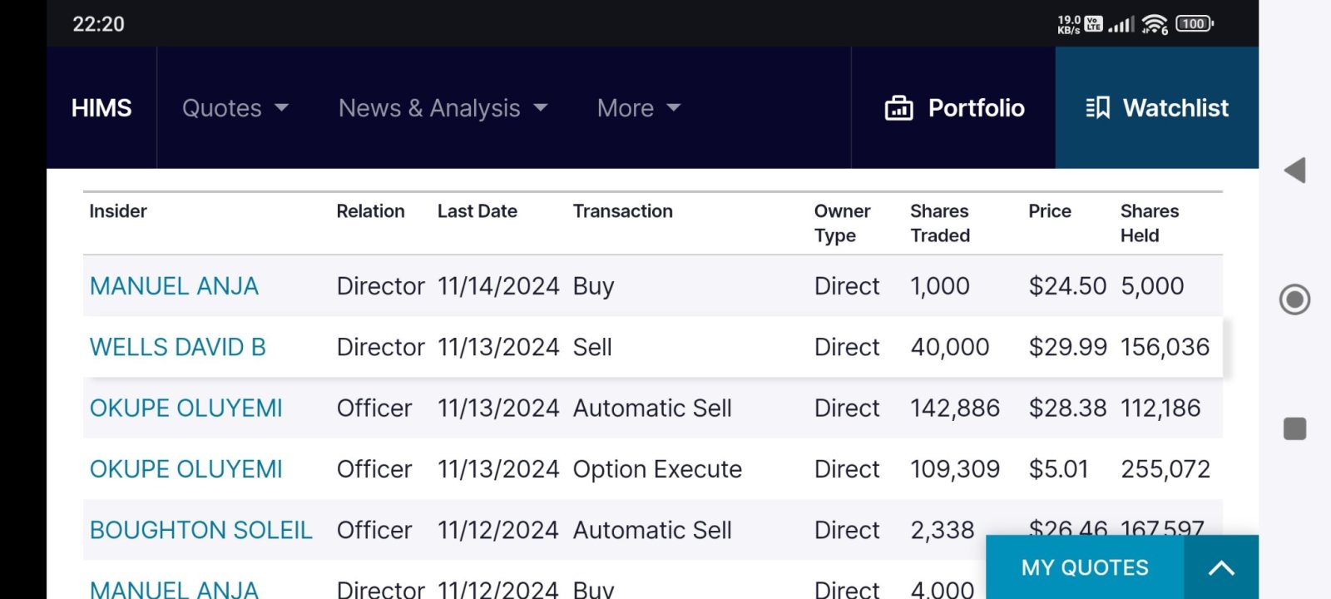Select the Shares Held column header
The width and height of the screenshot is (1331, 599).
[x=1150, y=223]
